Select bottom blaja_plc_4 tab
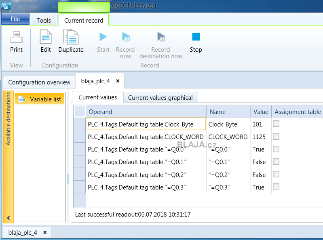This screenshot has width=323, height=240. (23, 233)
